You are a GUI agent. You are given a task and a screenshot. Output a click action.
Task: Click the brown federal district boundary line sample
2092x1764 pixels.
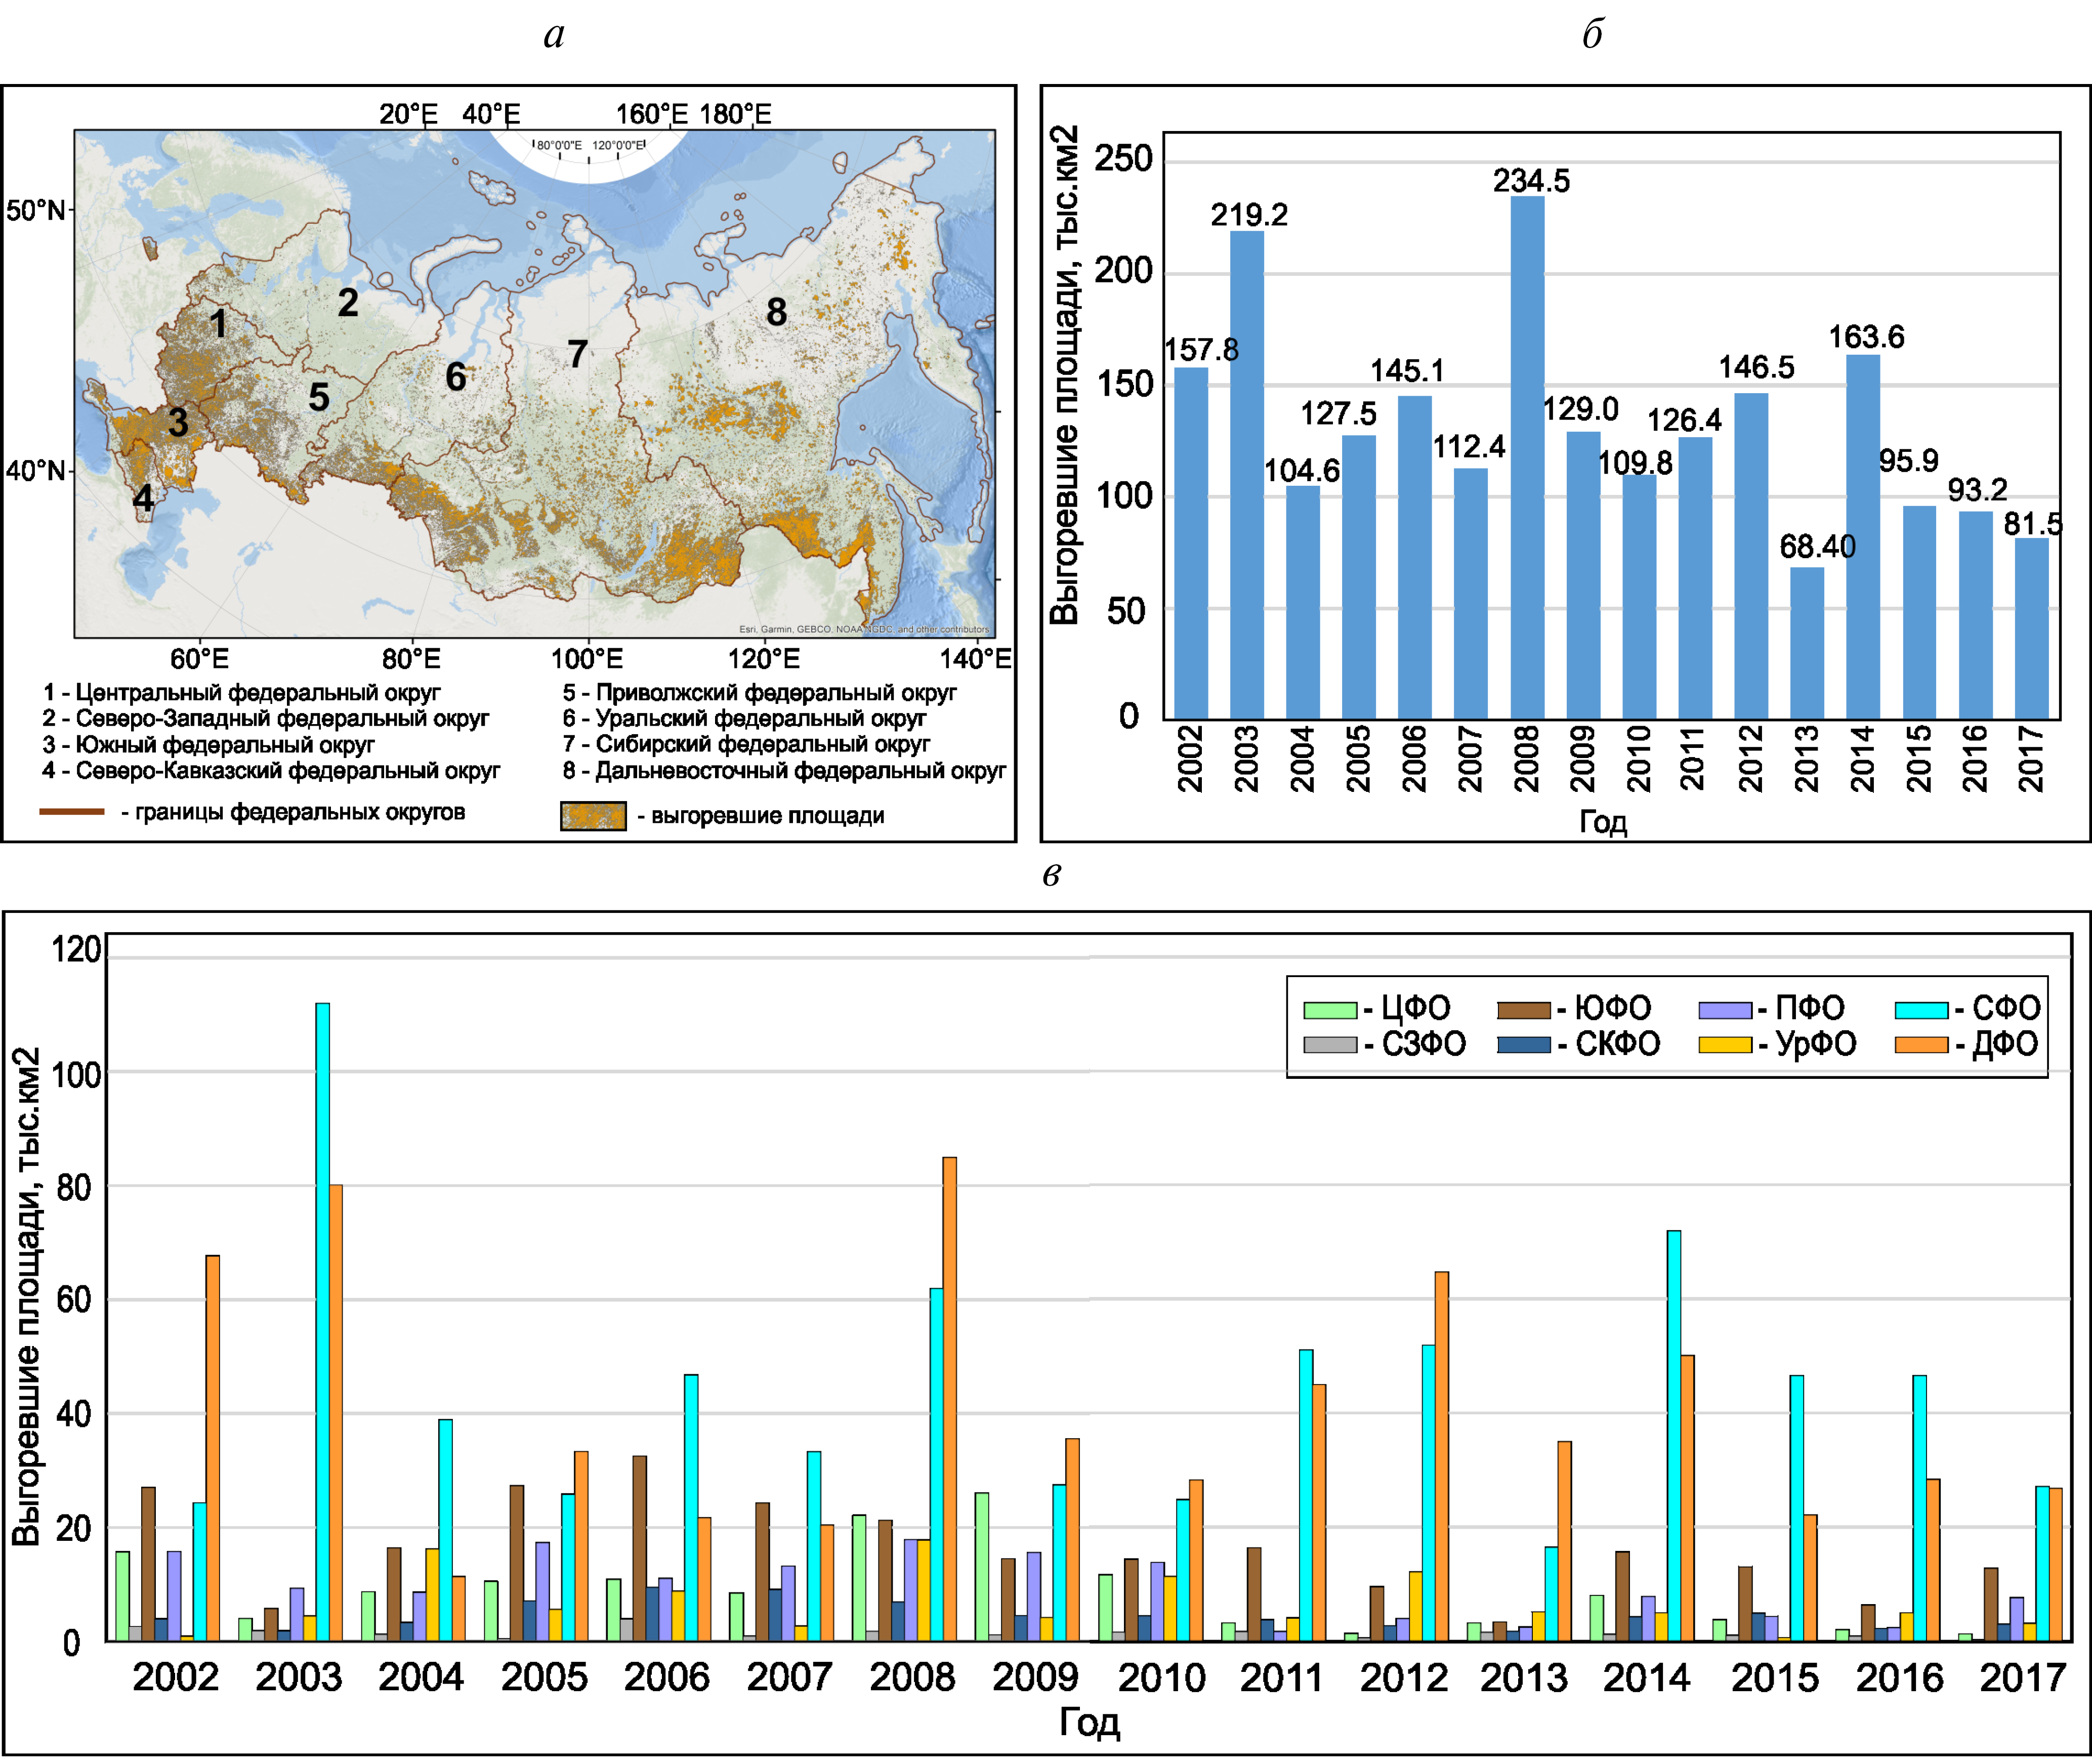(72, 812)
